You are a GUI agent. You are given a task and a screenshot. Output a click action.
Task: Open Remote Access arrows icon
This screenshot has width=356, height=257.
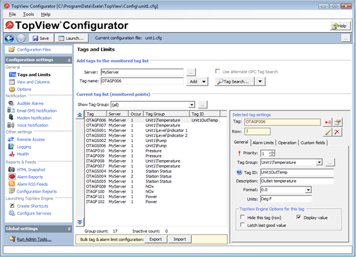[x=11, y=139]
